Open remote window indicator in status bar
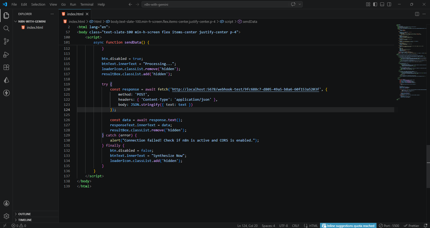Screen dimensions: 430x228 [5, 226]
